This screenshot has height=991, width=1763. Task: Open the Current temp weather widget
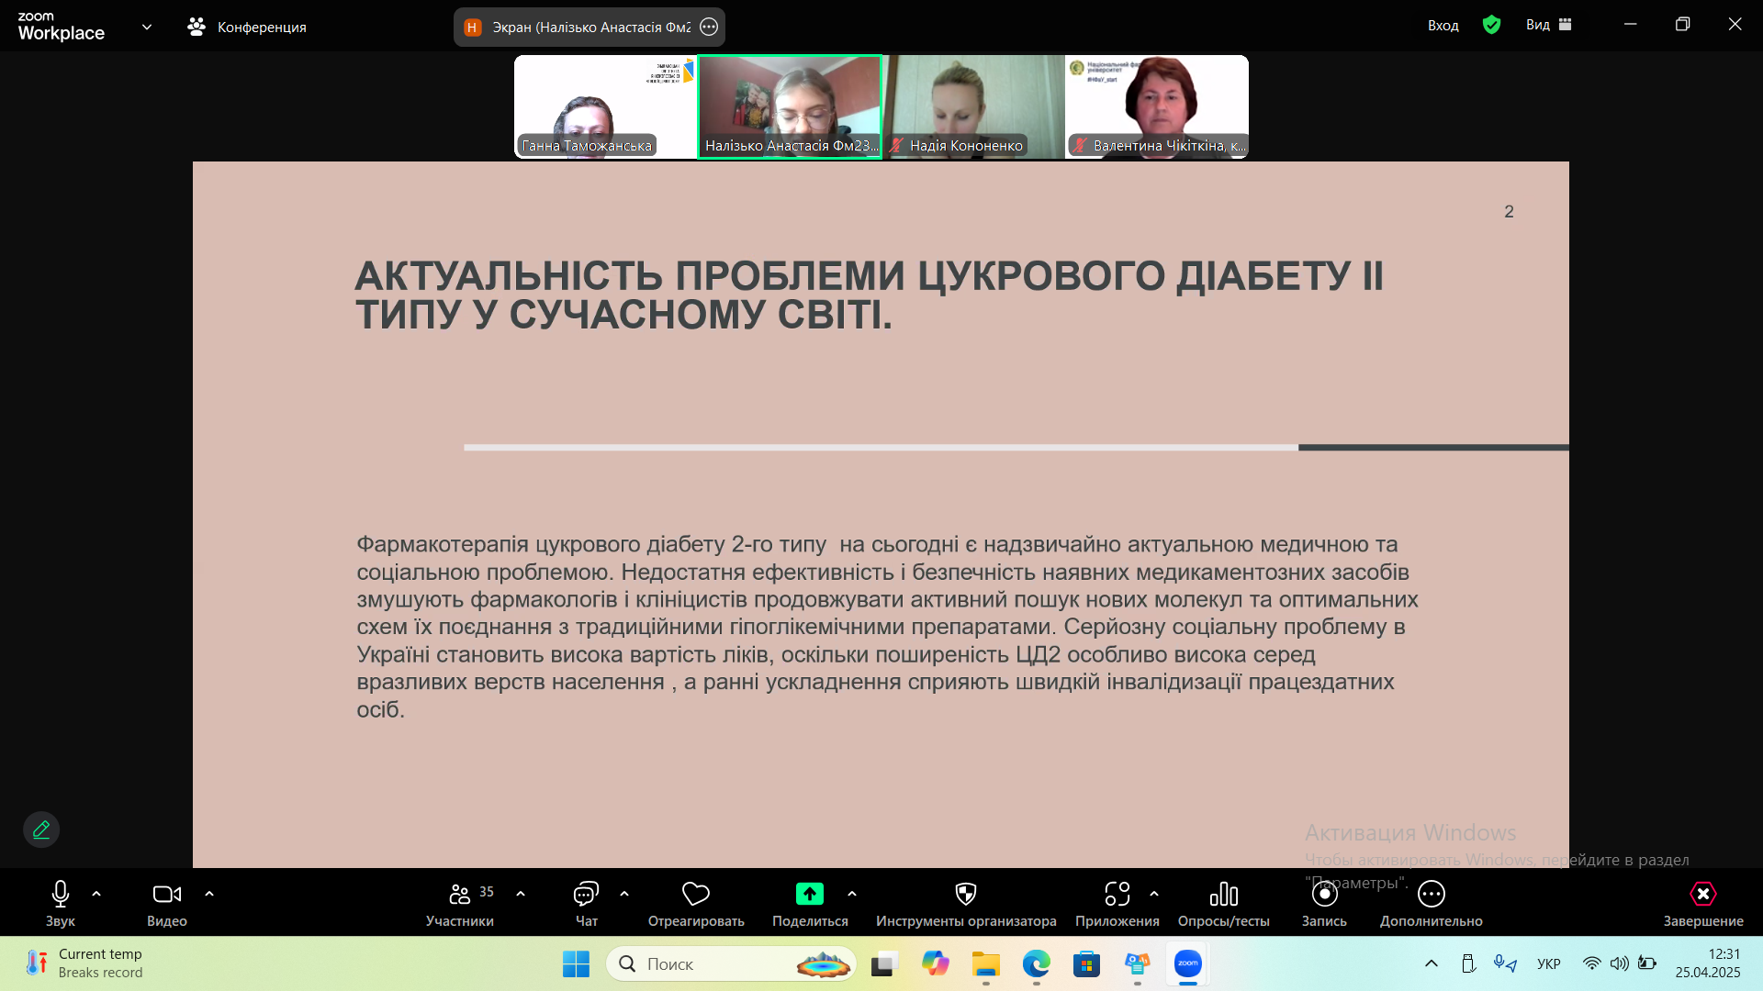point(84,963)
